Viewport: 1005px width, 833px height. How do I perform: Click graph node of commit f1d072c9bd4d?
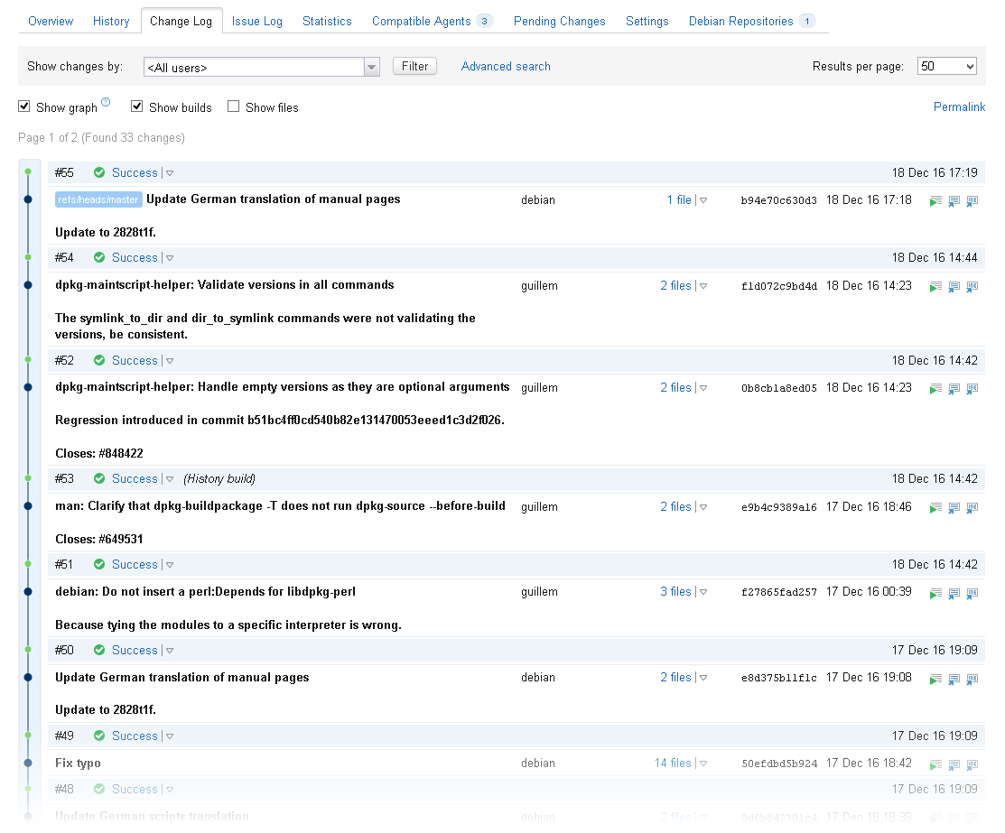pyautogui.click(x=28, y=285)
